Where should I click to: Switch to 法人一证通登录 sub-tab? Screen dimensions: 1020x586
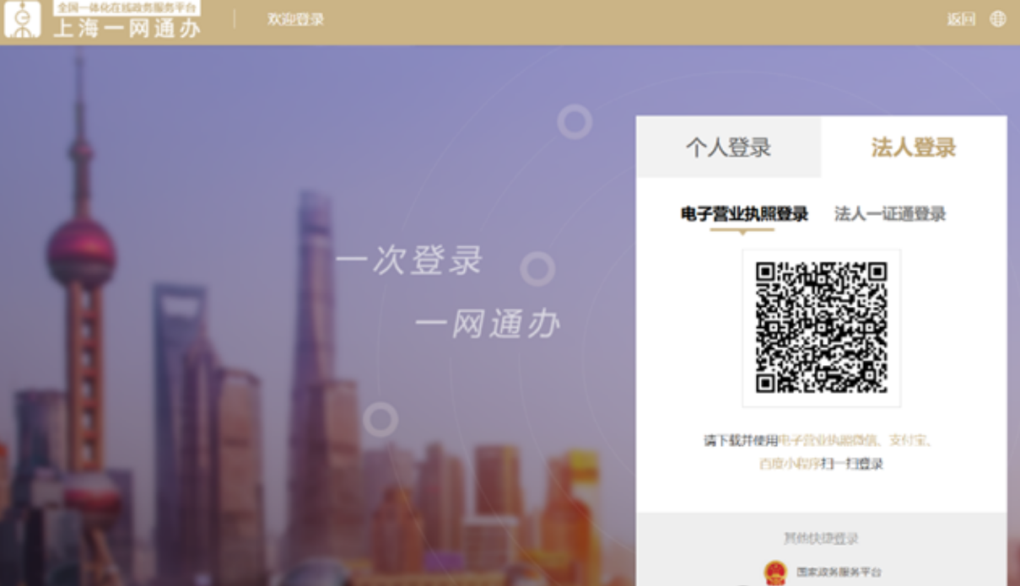(890, 214)
